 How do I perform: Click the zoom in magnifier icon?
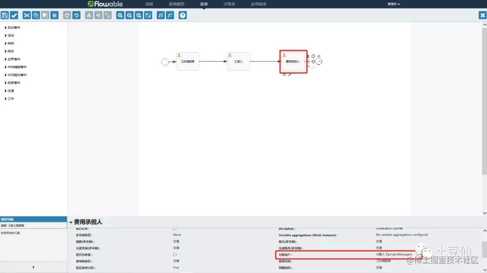point(120,15)
